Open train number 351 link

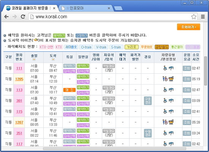coord(19,133)
